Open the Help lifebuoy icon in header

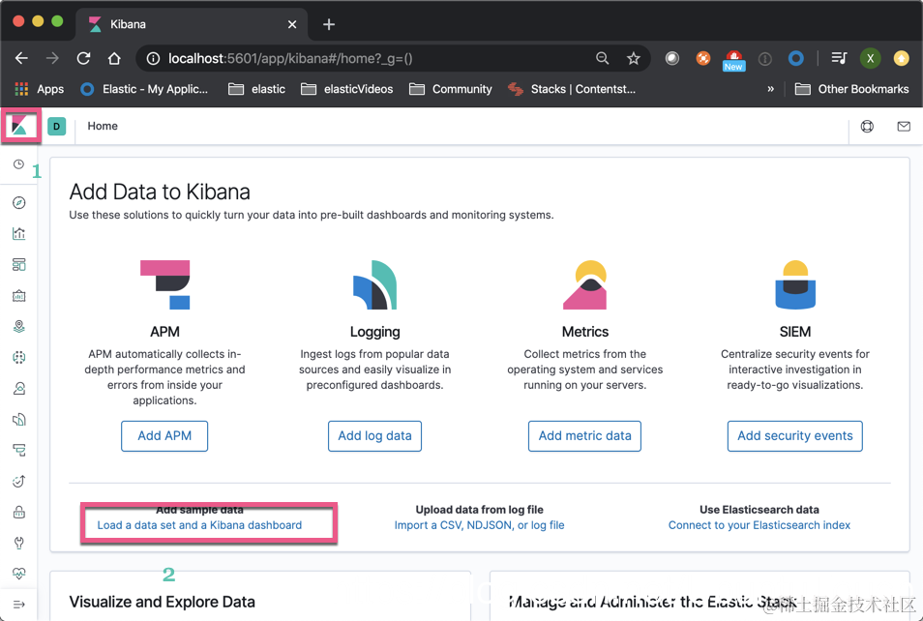(867, 126)
